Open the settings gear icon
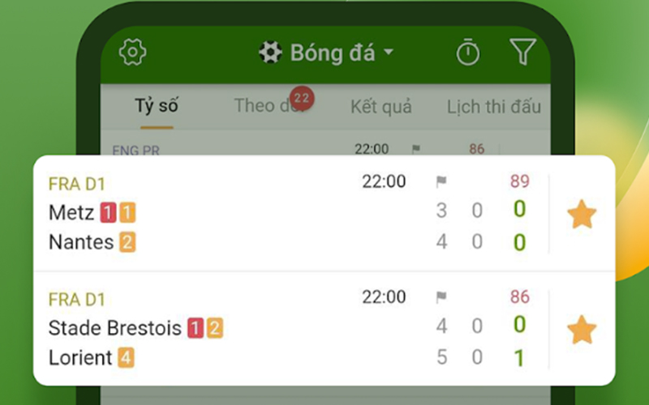 [132, 53]
